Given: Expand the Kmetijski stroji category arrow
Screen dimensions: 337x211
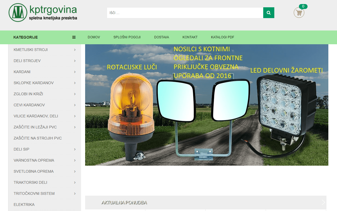Looking at the screenshot, I should [75, 50].
